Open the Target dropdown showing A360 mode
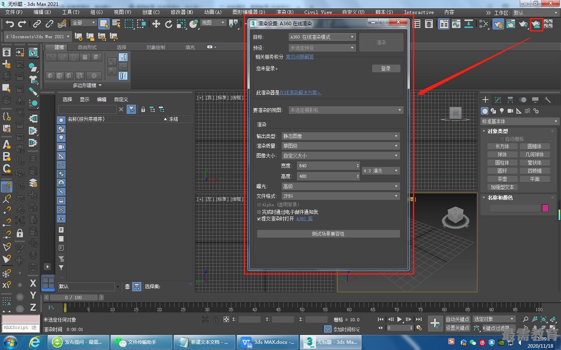This screenshot has width=561, height=350. tap(322, 37)
